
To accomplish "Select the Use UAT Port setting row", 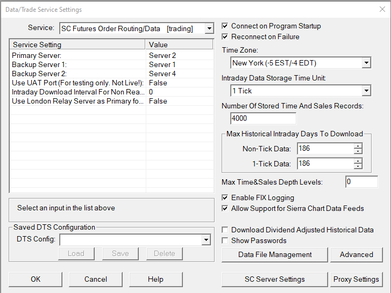I will (112, 83).
